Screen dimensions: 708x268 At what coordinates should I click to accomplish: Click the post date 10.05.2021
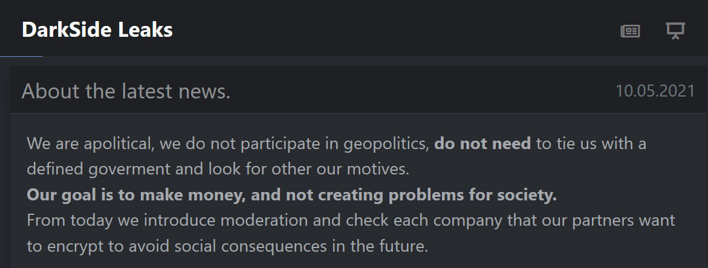pos(655,91)
